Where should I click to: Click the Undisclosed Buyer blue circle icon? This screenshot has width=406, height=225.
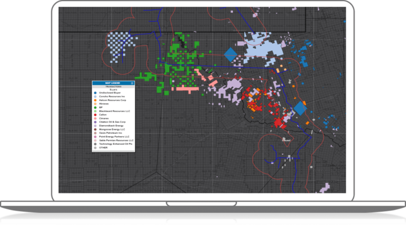(95, 93)
